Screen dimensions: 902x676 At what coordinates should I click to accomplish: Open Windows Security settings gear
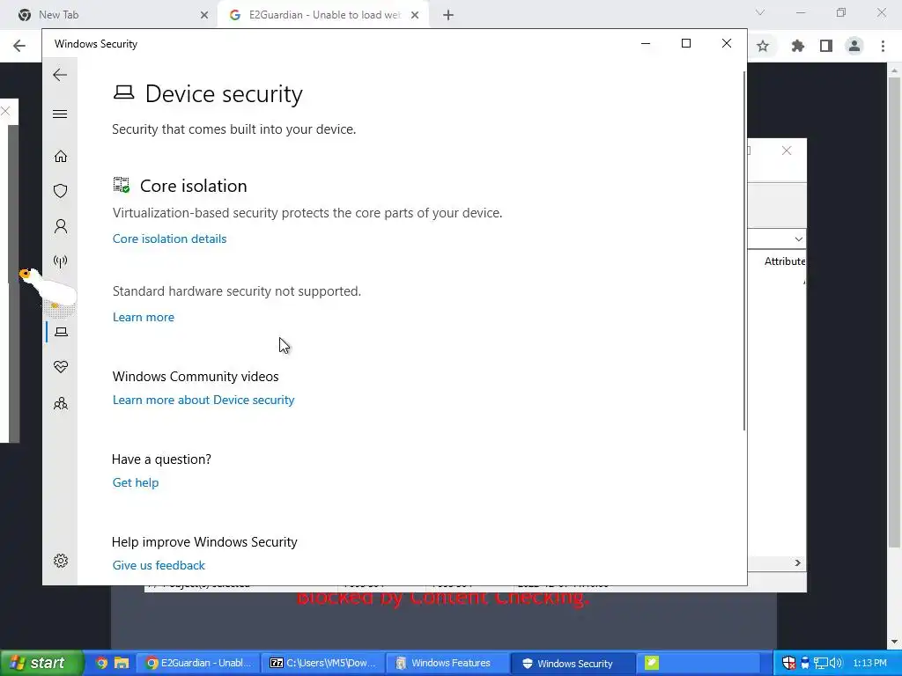click(61, 561)
